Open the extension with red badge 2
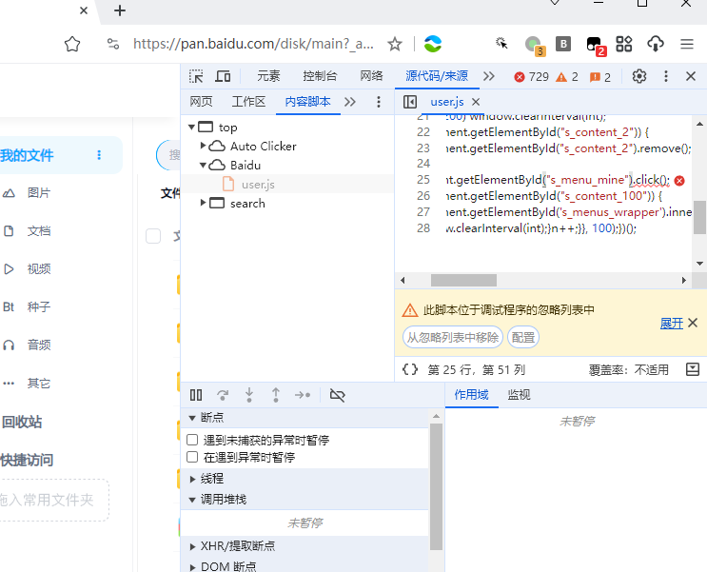The height and width of the screenshot is (572, 707). coord(596,45)
